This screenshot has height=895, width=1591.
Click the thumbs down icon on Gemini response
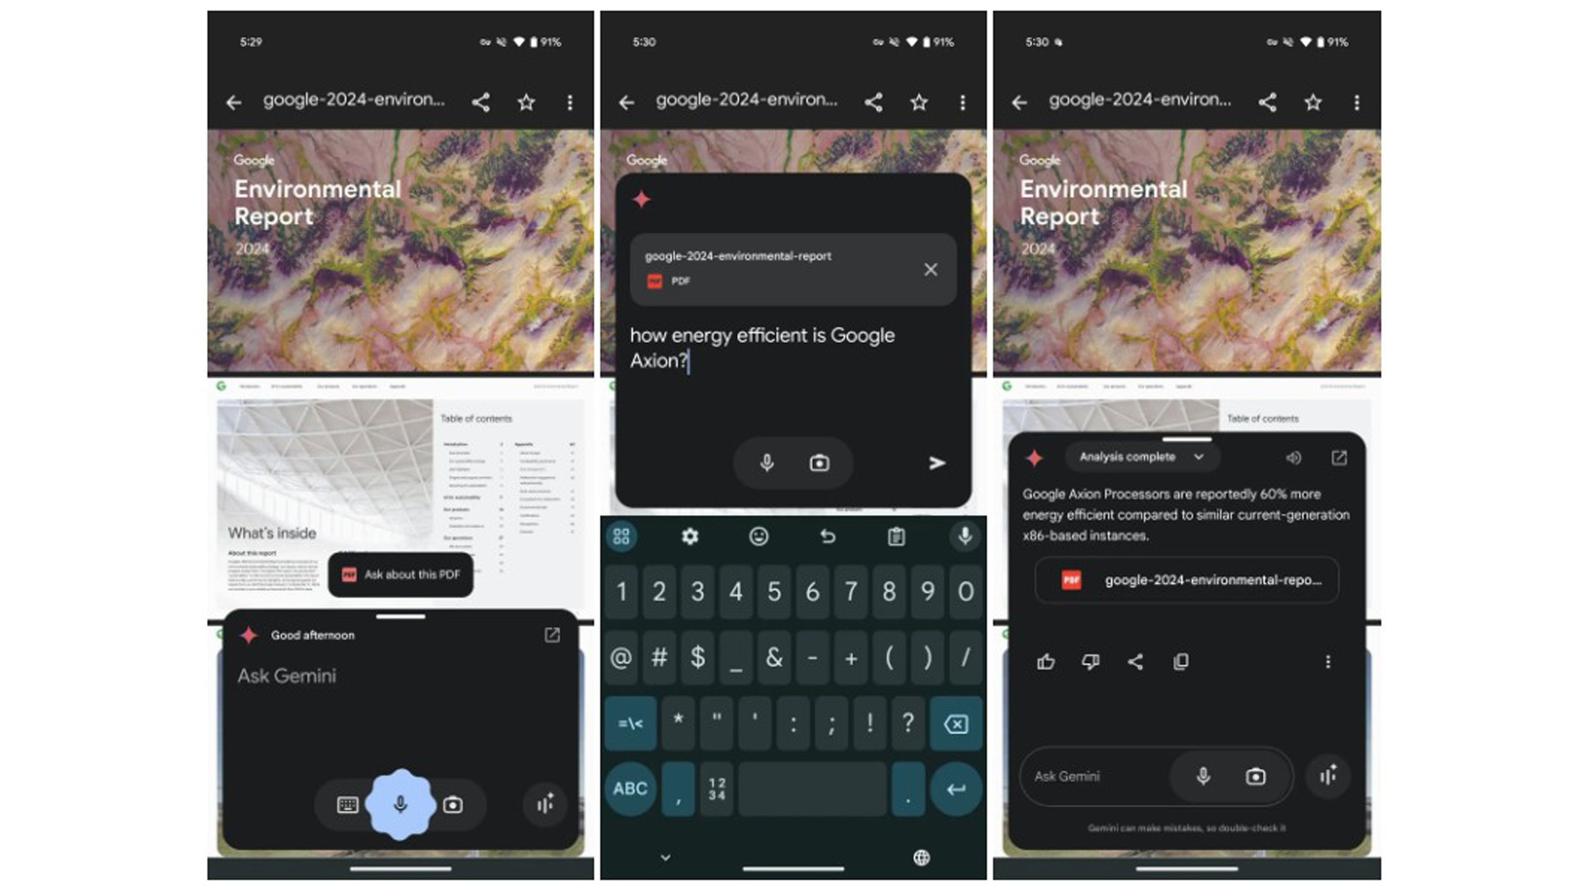1089,662
